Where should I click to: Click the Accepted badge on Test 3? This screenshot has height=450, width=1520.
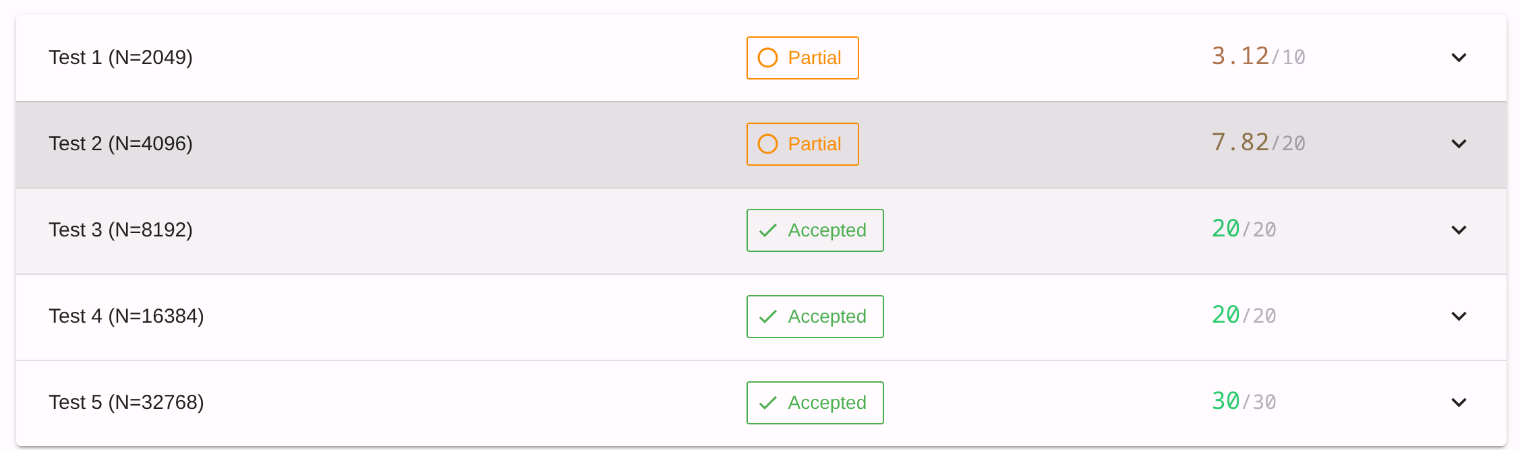click(815, 230)
